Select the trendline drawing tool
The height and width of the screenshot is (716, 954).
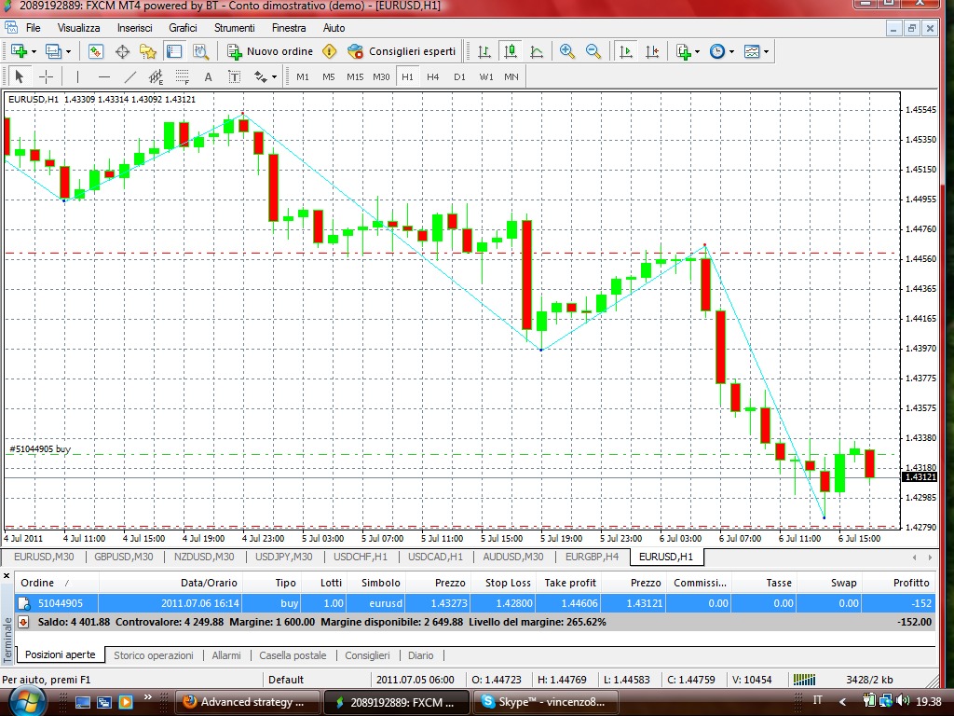coord(130,76)
